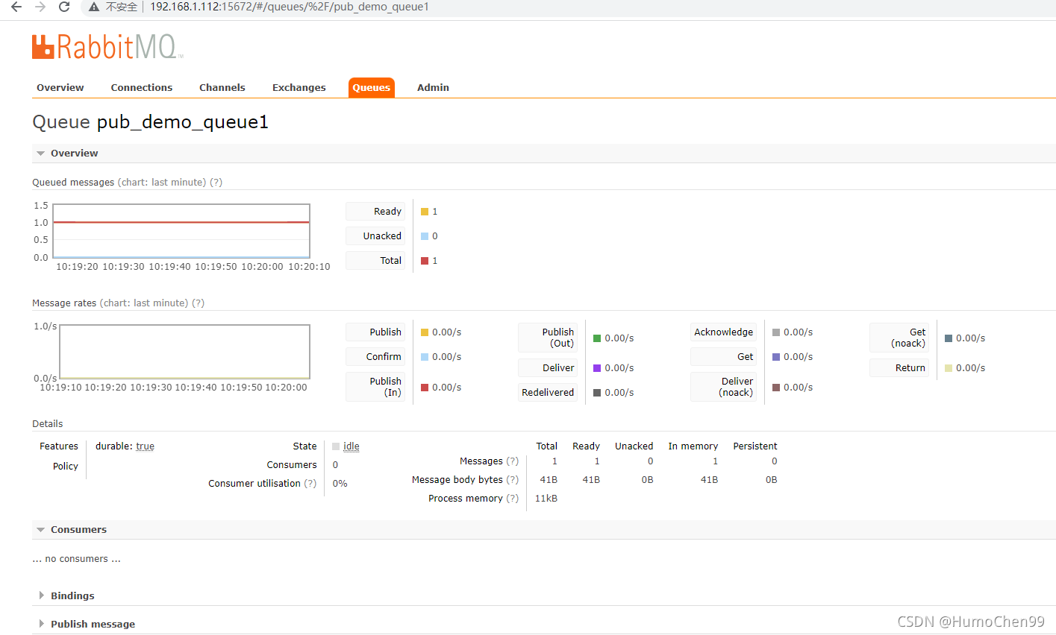Click the Return rate label
1056x635 pixels.
pyautogui.click(x=899, y=368)
